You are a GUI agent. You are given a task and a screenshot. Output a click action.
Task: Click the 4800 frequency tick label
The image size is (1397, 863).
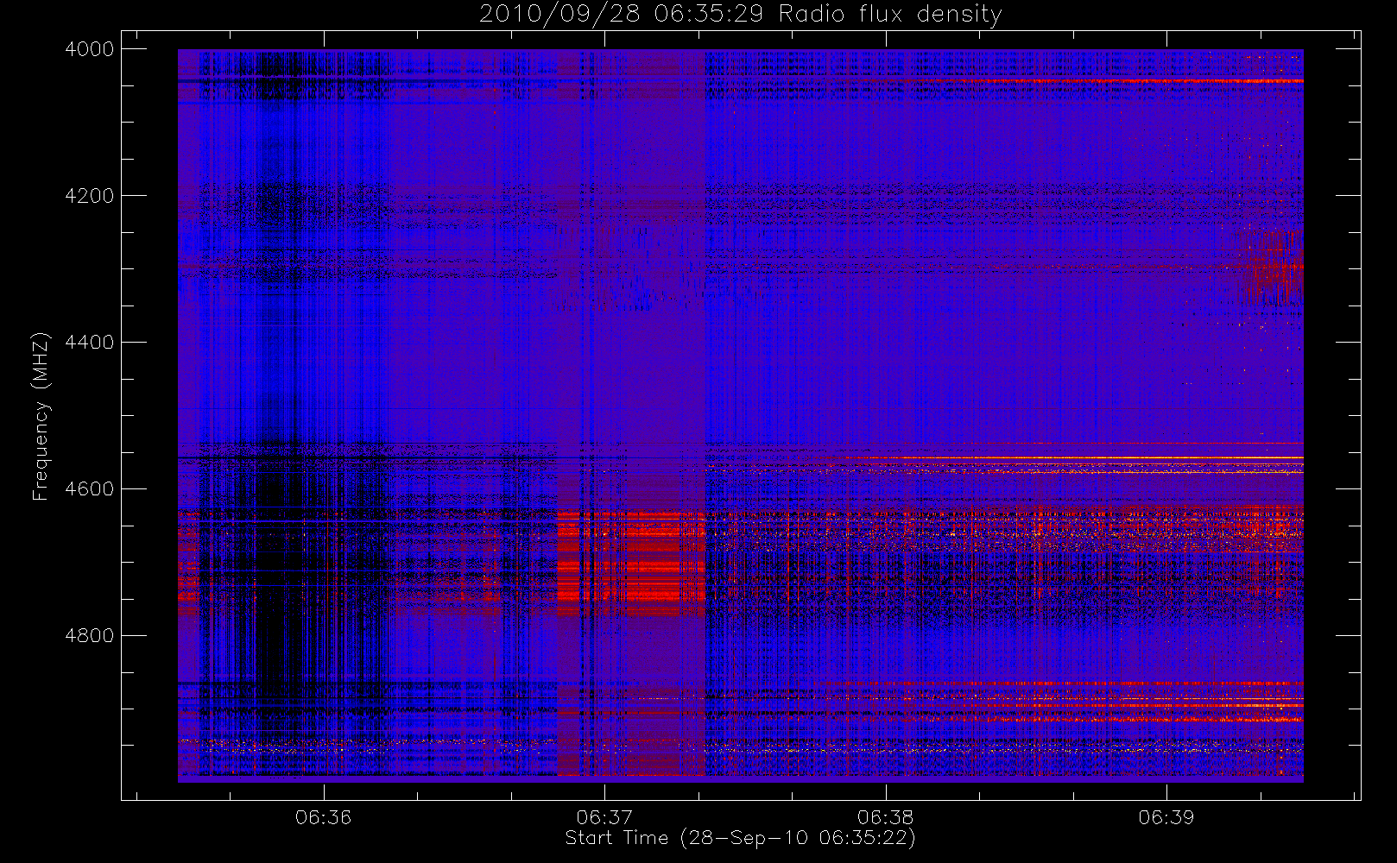pyautogui.click(x=90, y=636)
